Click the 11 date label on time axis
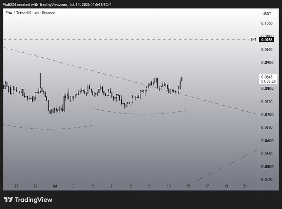Screen dimensions: 282x209 click(150, 186)
